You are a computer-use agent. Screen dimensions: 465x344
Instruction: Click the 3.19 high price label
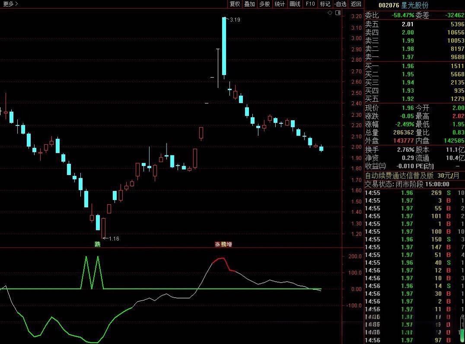[x=235, y=20]
